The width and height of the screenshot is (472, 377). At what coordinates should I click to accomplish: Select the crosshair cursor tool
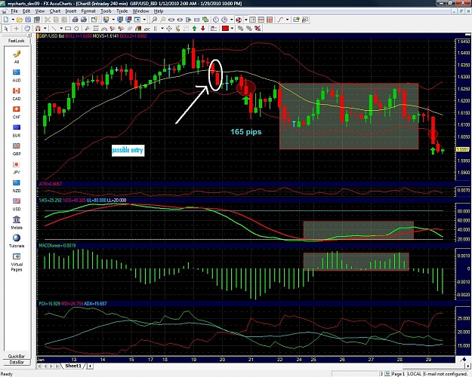coord(17,29)
